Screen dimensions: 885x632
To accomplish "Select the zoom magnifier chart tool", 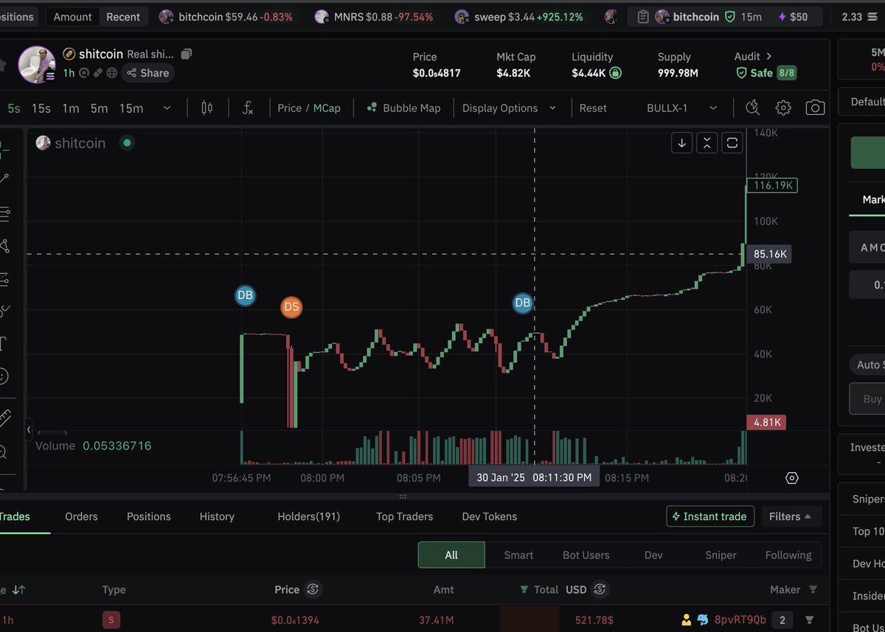I will click(x=3, y=452).
